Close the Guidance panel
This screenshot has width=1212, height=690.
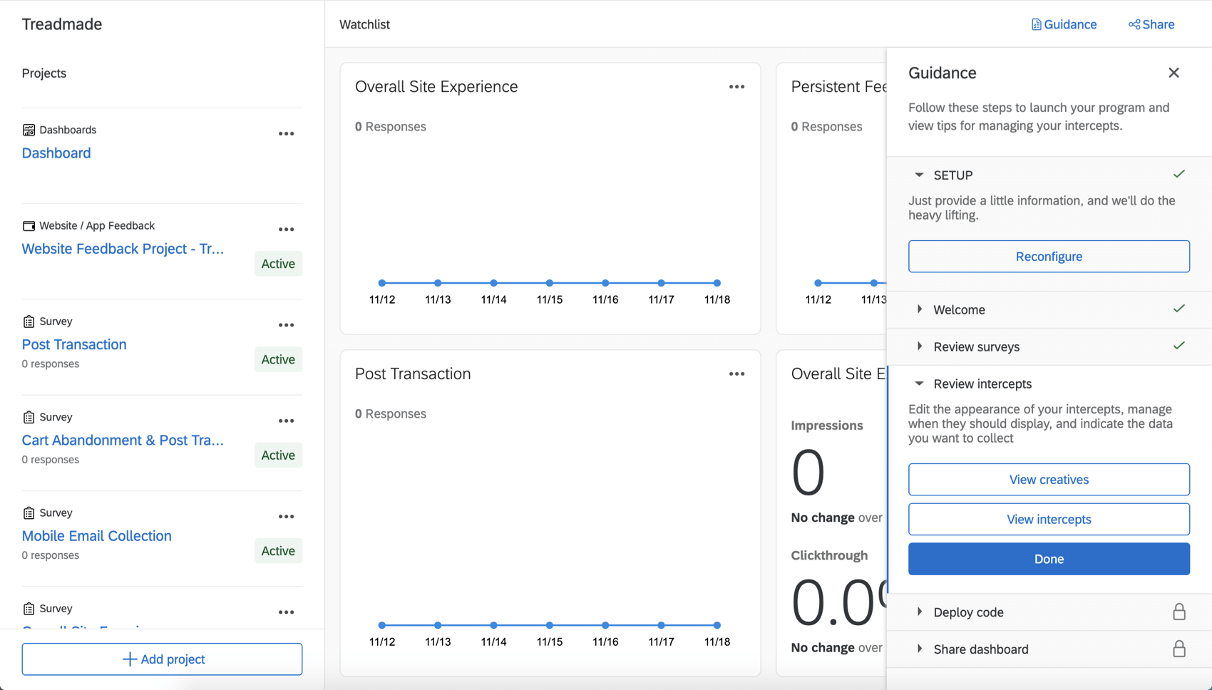[x=1174, y=73]
